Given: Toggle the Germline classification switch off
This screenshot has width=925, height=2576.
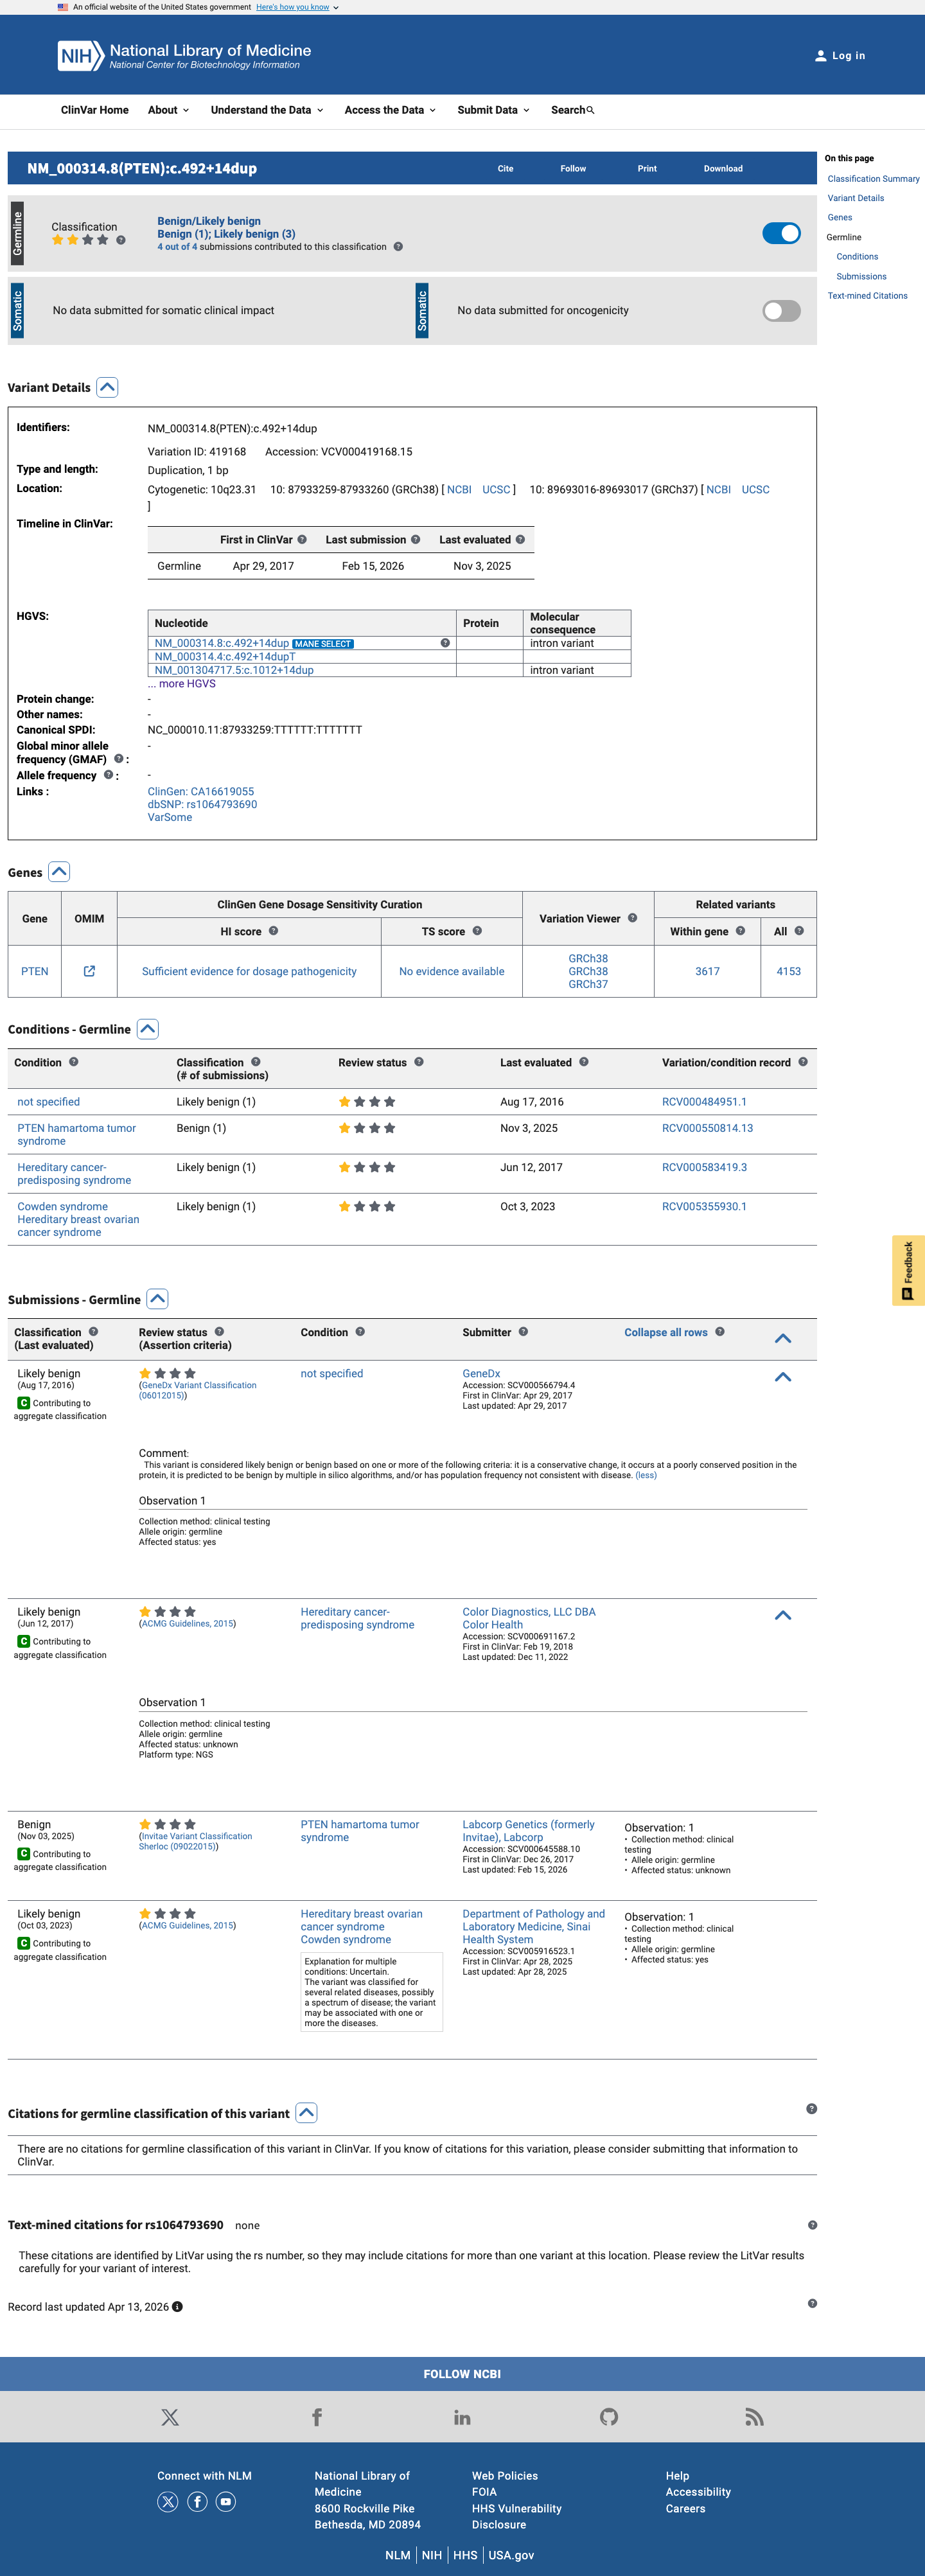Looking at the screenshot, I should [781, 233].
